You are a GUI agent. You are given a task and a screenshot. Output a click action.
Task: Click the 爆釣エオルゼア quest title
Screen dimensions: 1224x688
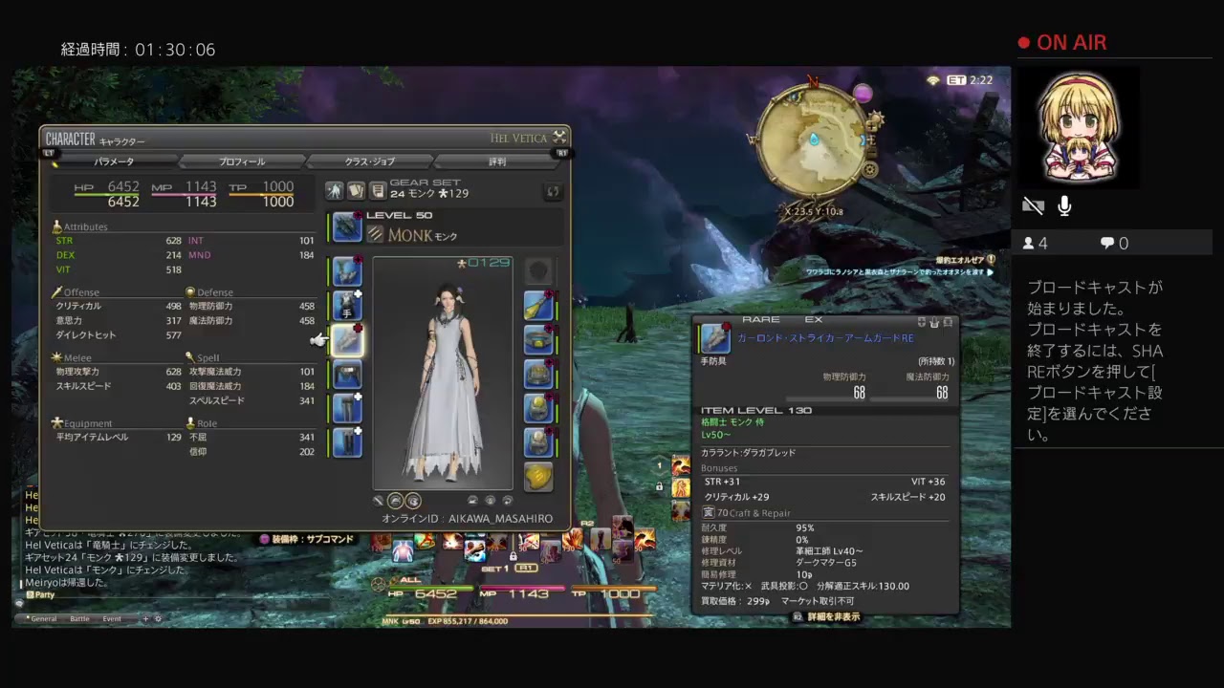960,260
